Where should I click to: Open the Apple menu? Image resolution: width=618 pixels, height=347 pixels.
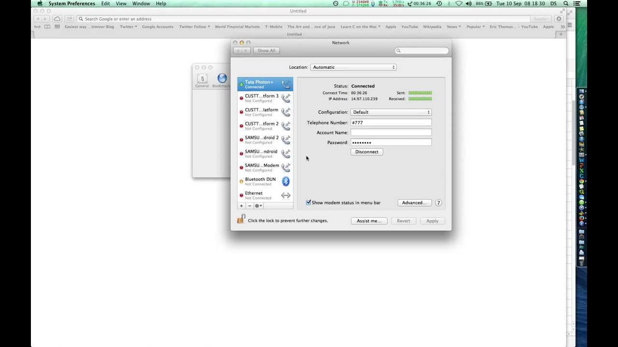[40, 3]
